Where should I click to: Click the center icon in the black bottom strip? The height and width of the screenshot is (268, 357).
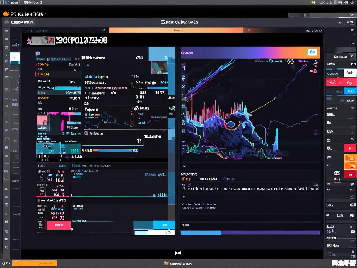[178, 253]
